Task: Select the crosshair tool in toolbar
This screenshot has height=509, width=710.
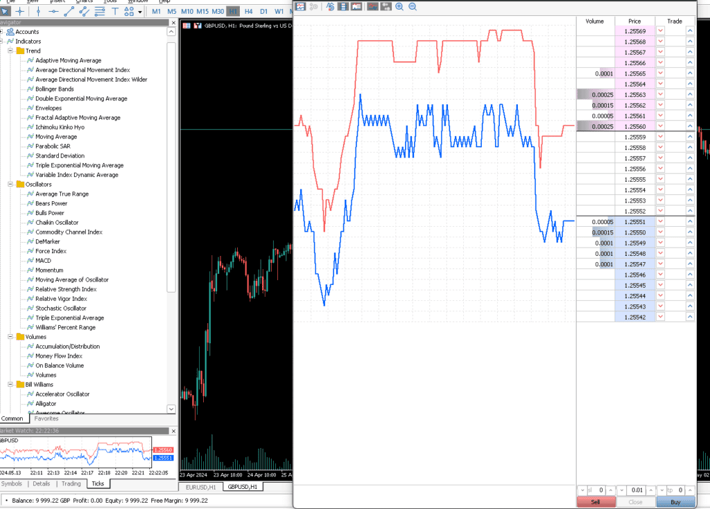Action: tap(20, 12)
